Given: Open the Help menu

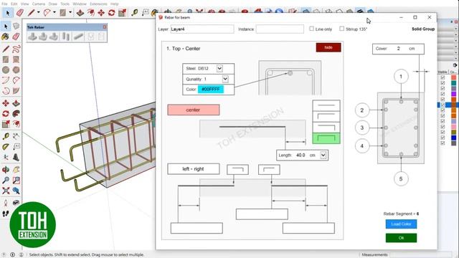Looking at the screenshot, I should pyautogui.click(x=115, y=4).
